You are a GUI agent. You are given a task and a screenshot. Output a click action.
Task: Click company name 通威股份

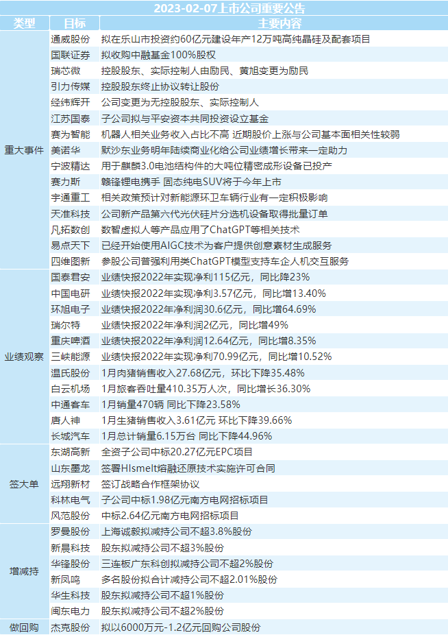[x=71, y=39]
